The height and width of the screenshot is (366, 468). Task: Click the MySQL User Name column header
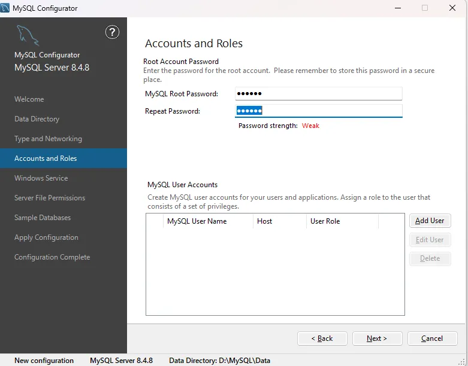pyautogui.click(x=197, y=221)
